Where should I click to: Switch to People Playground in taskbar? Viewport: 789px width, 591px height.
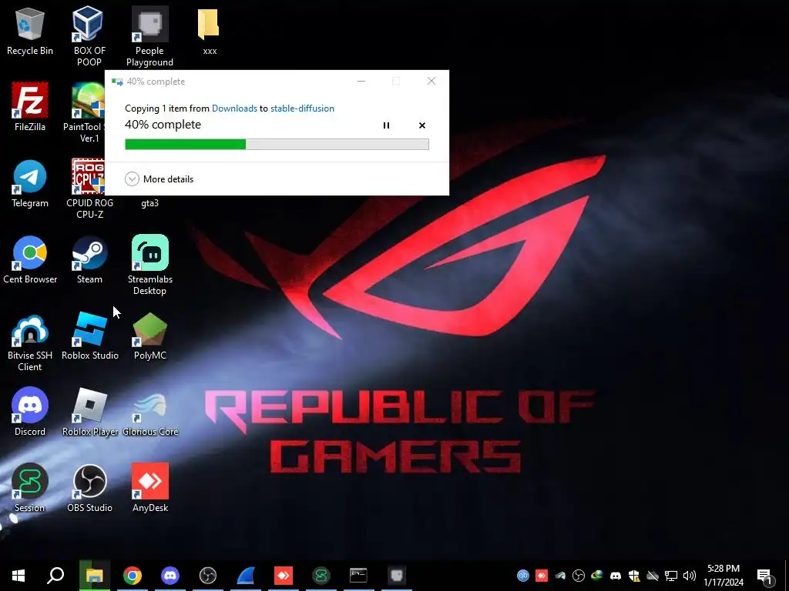tap(397, 576)
